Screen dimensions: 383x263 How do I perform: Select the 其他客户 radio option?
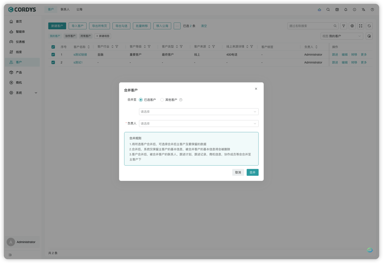(x=162, y=100)
